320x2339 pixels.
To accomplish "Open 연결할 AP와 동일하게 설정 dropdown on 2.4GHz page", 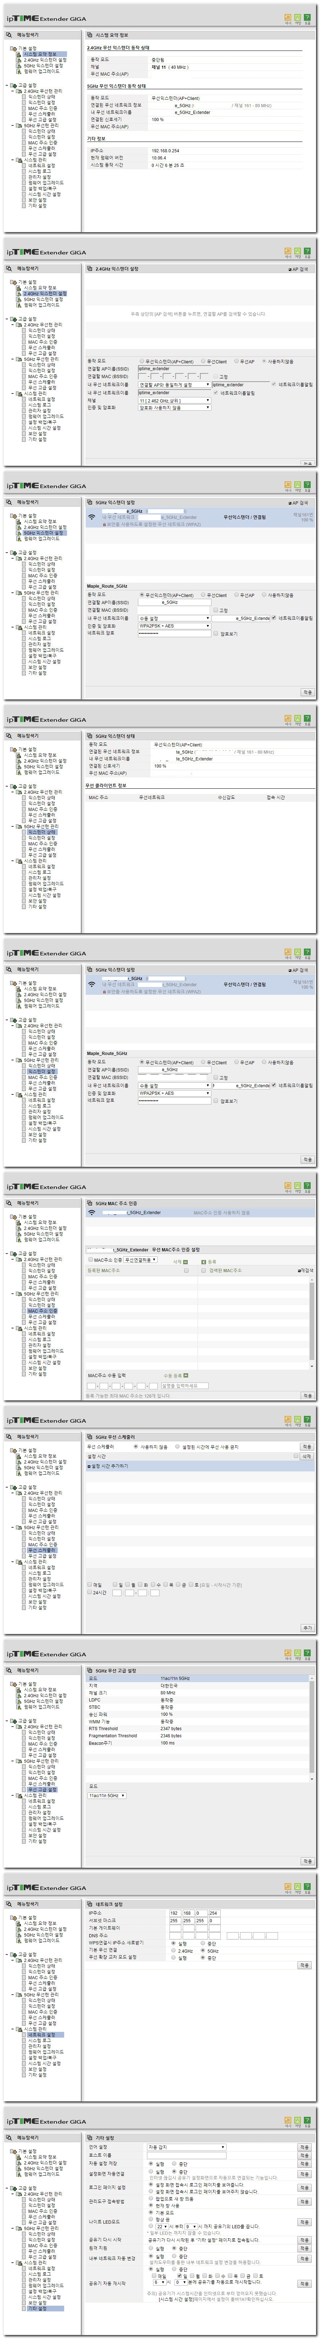I will 175,384.
